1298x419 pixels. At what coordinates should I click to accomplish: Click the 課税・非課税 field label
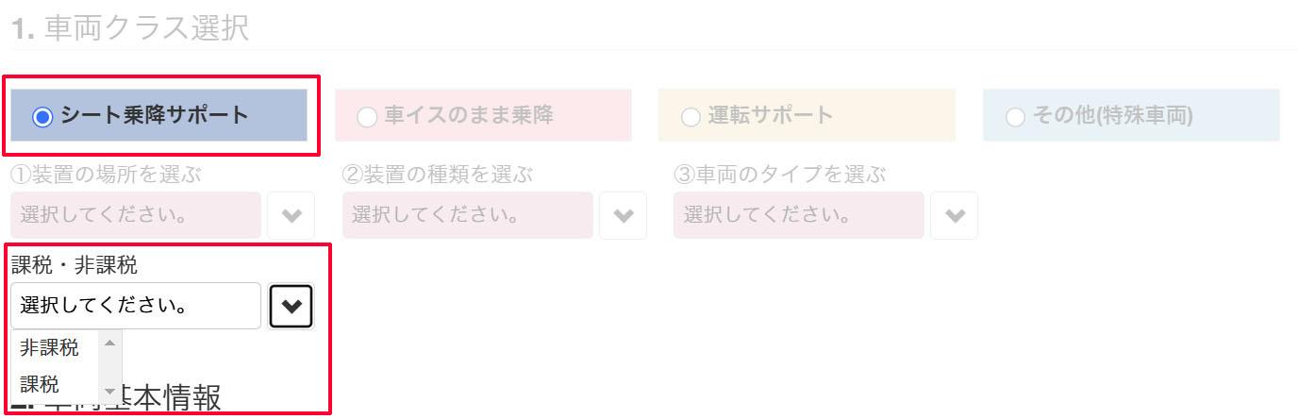[x=75, y=266]
